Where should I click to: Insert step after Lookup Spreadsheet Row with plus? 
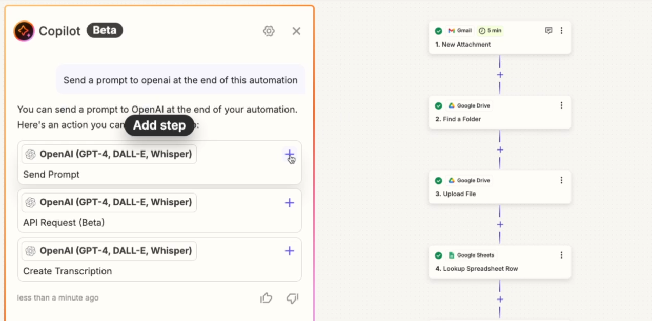(500, 299)
